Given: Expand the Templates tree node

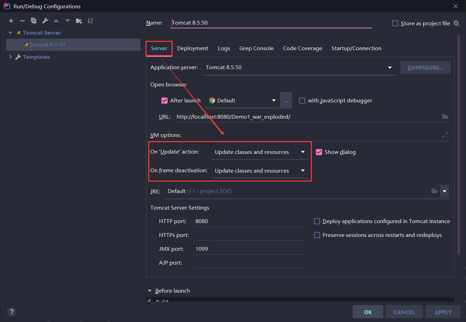Looking at the screenshot, I should 10,57.
